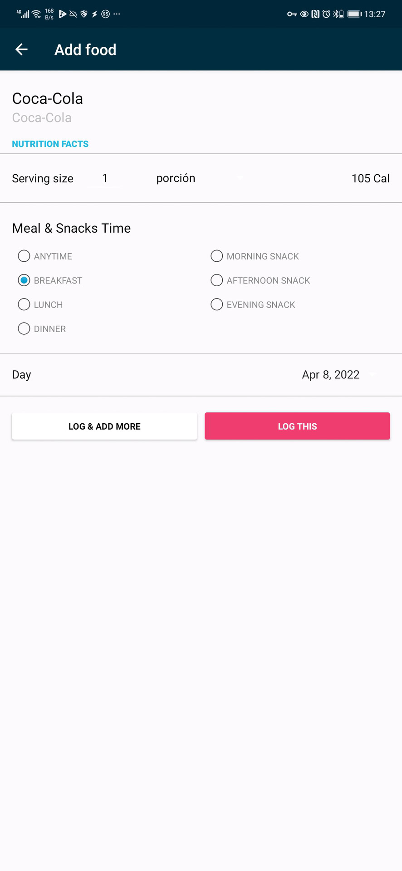Tap the back arrow icon
This screenshot has height=871, width=402.
[21, 49]
